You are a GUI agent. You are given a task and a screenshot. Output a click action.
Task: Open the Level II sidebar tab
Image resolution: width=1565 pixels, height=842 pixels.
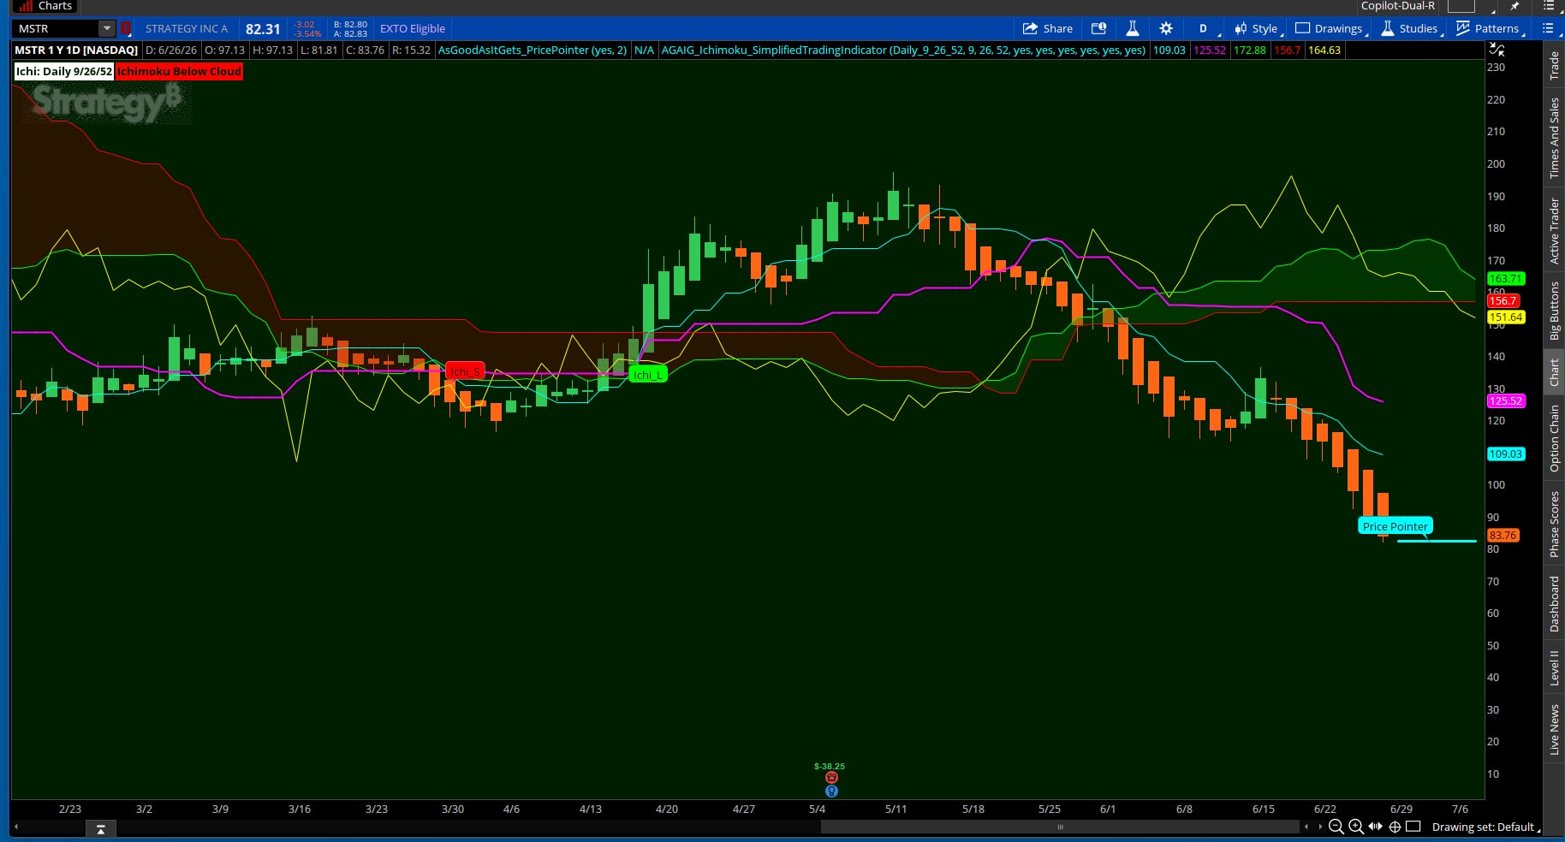point(1555,667)
